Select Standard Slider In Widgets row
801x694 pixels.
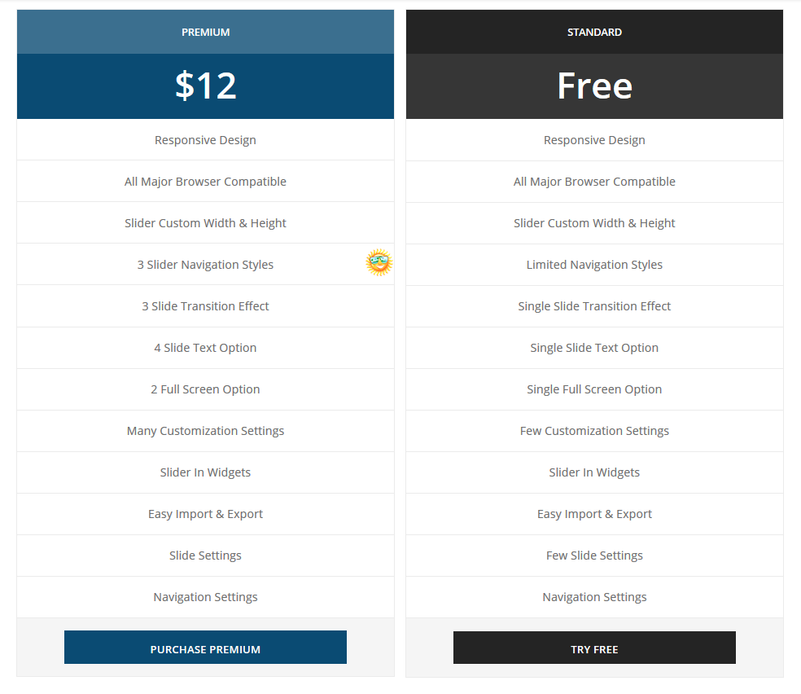594,472
